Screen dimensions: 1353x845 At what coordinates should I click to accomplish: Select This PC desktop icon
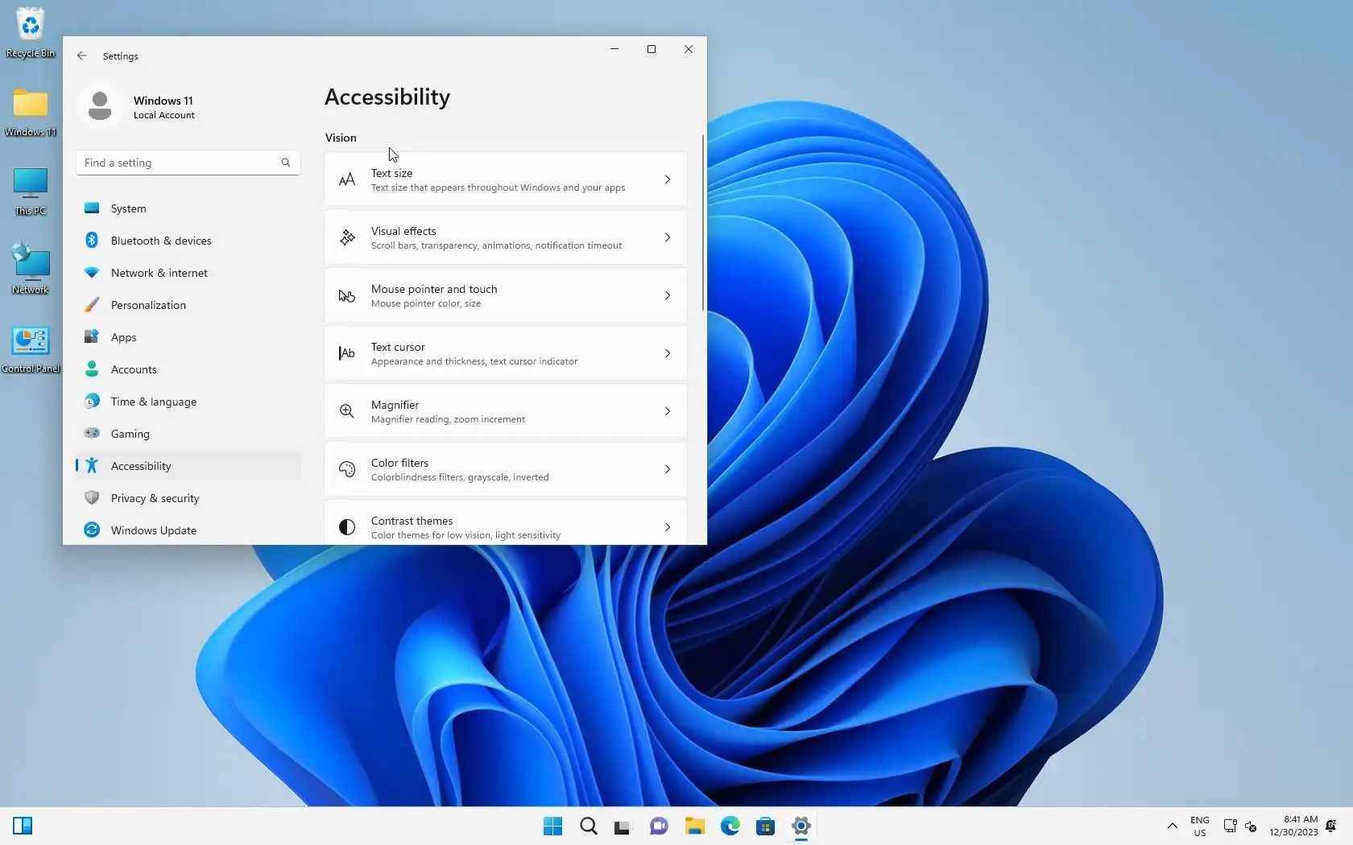31,192
